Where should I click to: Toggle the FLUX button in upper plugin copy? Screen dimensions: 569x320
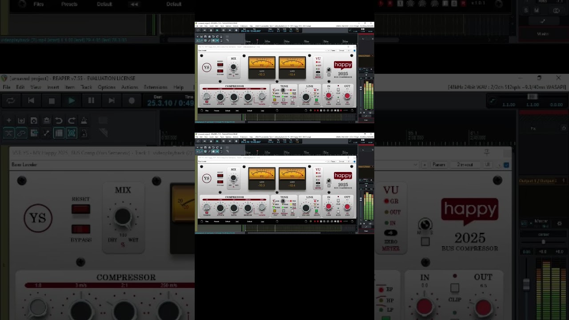338,101
